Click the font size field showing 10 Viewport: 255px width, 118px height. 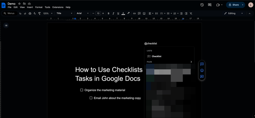coord(98,13)
